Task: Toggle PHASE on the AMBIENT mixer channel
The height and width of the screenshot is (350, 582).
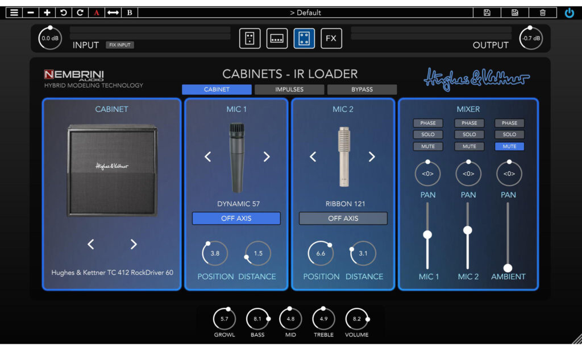Action: point(509,123)
